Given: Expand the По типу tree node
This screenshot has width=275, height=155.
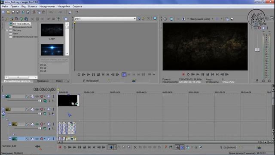Looking at the screenshot, I should pos(7,30).
